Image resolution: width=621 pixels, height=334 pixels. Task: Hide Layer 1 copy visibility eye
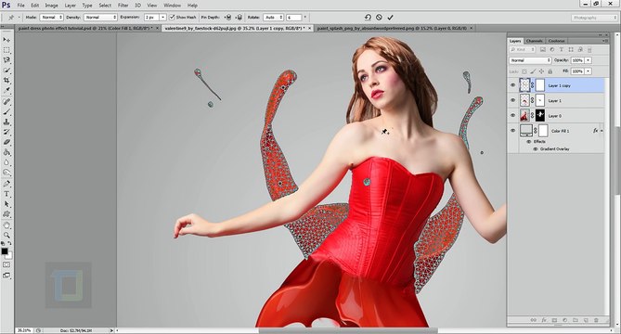[x=513, y=85]
